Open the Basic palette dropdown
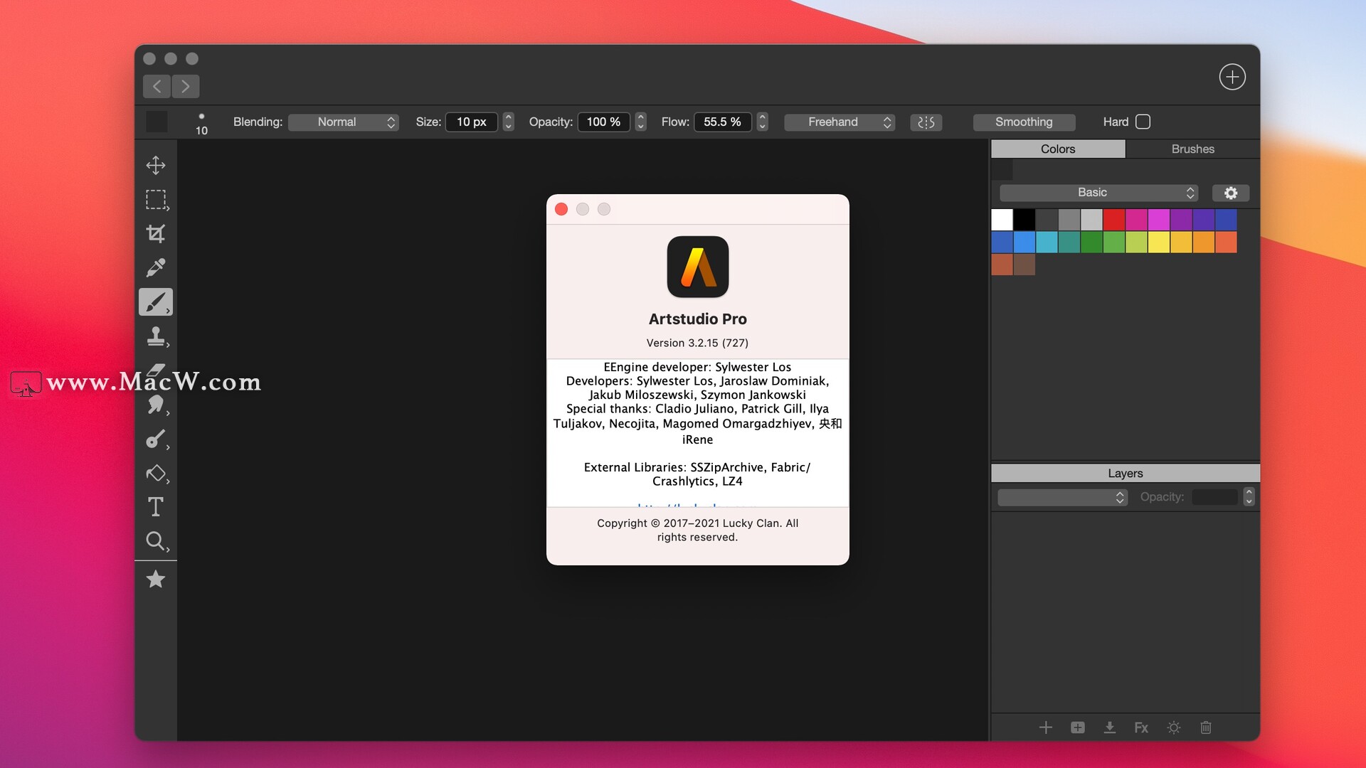This screenshot has width=1366, height=768. click(x=1099, y=193)
